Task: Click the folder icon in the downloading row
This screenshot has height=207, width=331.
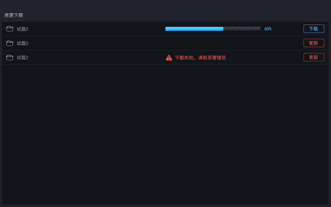Action: point(10,29)
